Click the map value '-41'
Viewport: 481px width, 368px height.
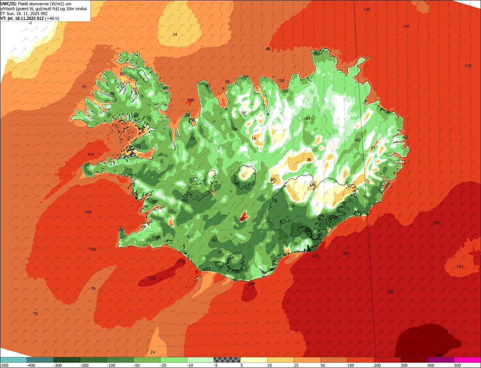click(307, 119)
